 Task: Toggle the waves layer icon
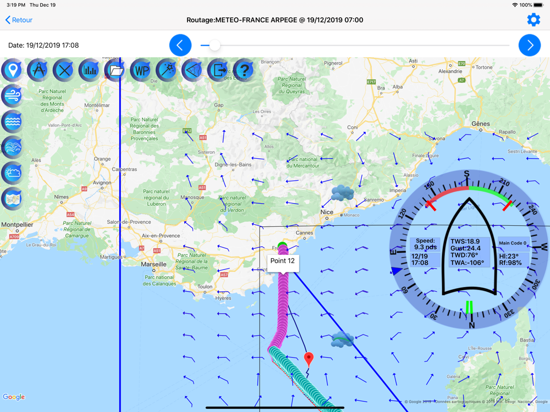click(x=12, y=121)
